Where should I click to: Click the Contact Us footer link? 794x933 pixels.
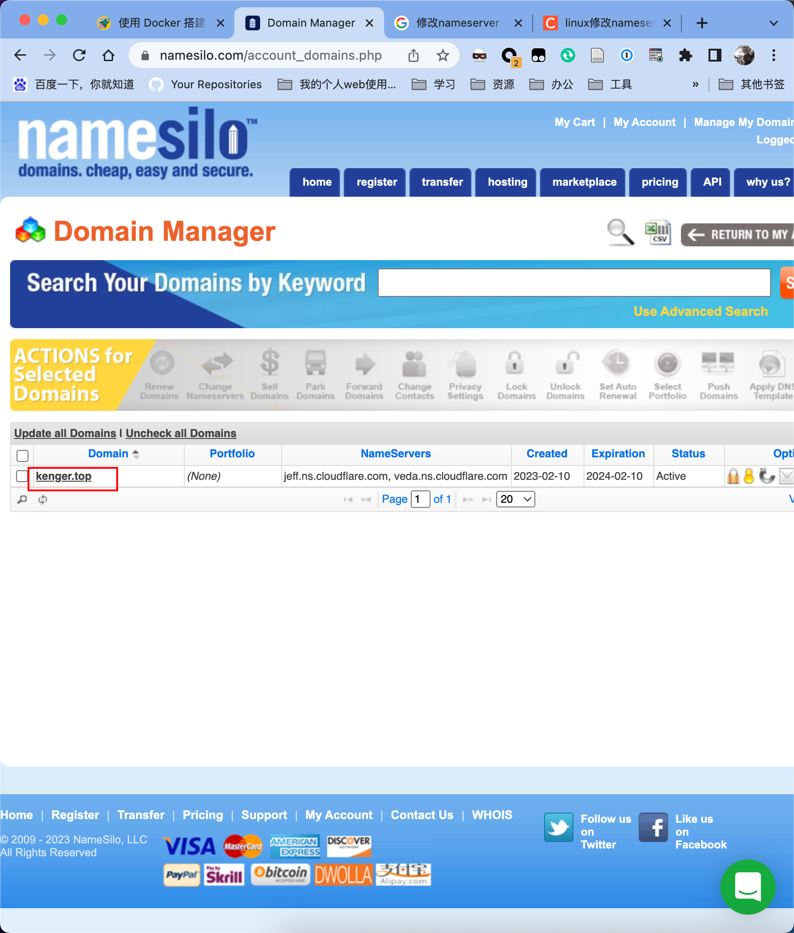coord(422,815)
